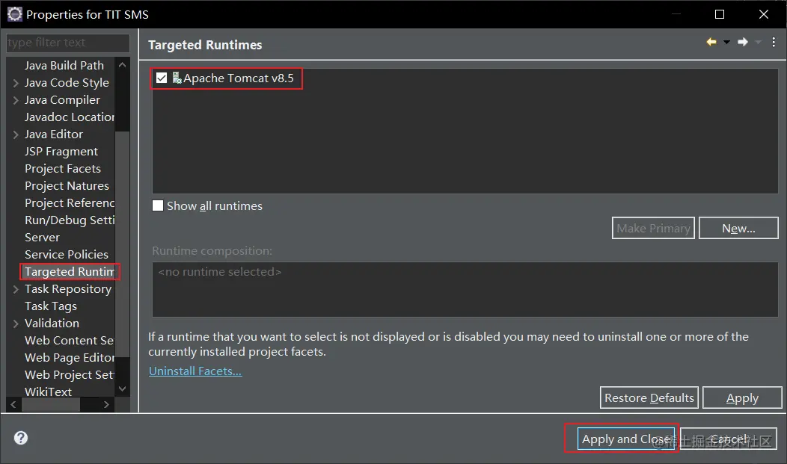Close the Properties dialog window
The image size is (787, 464).
tap(763, 14)
